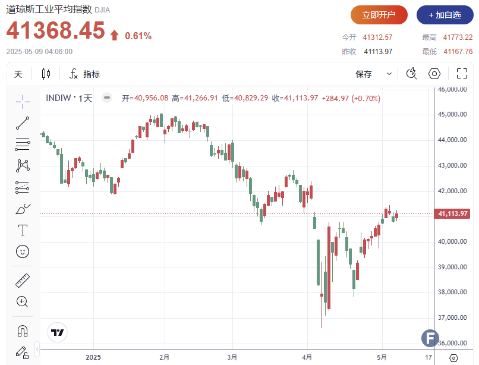479x365 pixels.
Task: Click the zoom in tool
Action: [x=23, y=301]
